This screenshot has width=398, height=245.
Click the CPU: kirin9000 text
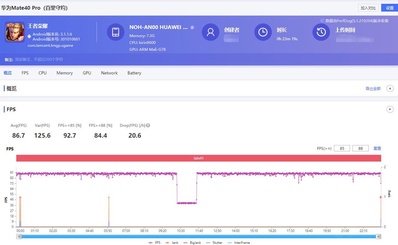[x=142, y=42]
